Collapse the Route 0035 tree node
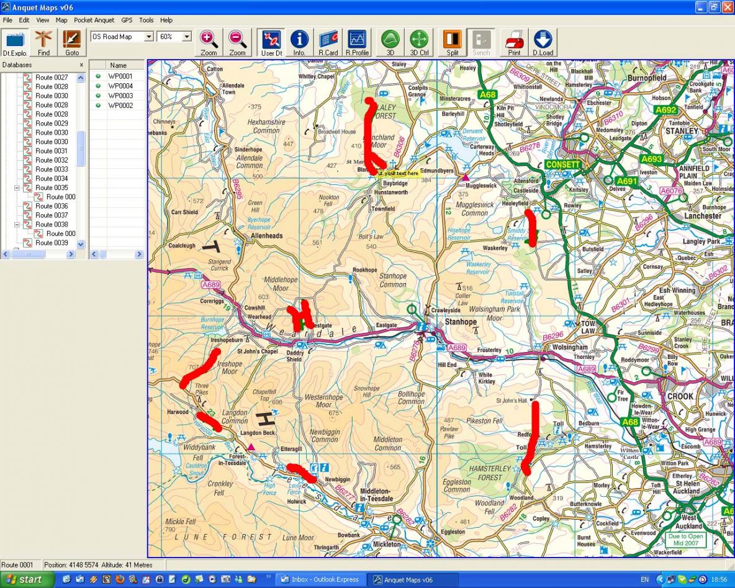This screenshot has width=735, height=588. pos(17,188)
